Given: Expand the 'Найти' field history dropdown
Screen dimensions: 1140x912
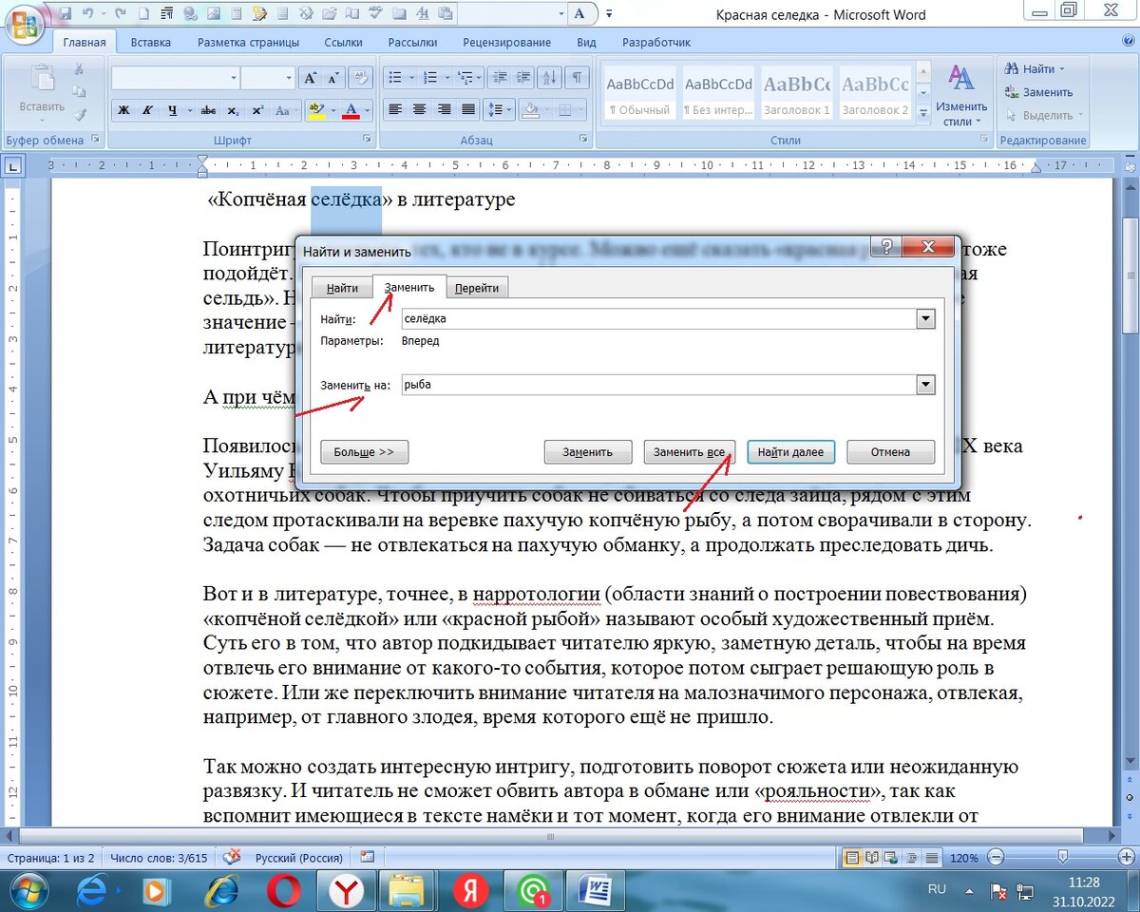Looking at the screenshot, I should pyautogui.click(x=926, y=319).
